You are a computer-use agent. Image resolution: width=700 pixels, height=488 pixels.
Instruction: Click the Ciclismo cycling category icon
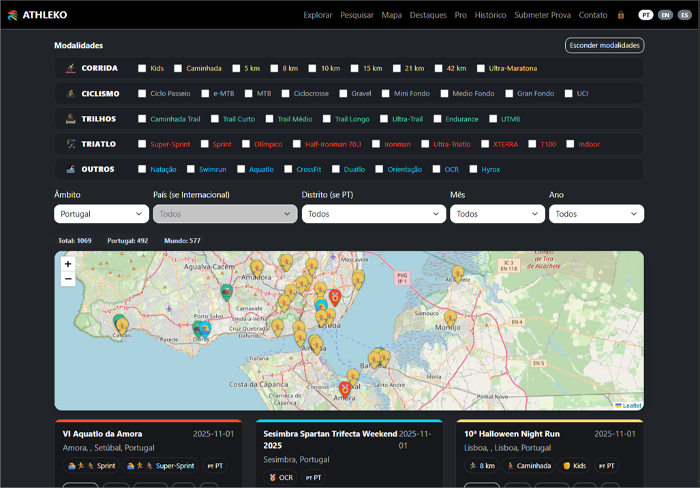[x=70, y=93]
